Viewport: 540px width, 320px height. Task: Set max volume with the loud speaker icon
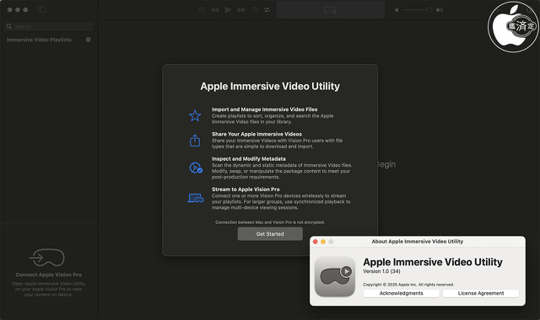[x=440, y=10]
